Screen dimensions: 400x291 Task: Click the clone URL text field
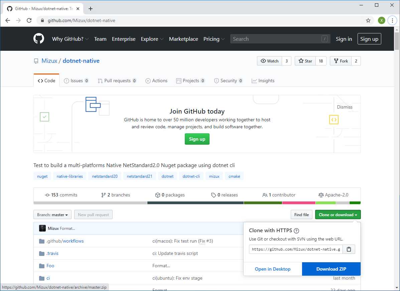[x=296, y=249]
